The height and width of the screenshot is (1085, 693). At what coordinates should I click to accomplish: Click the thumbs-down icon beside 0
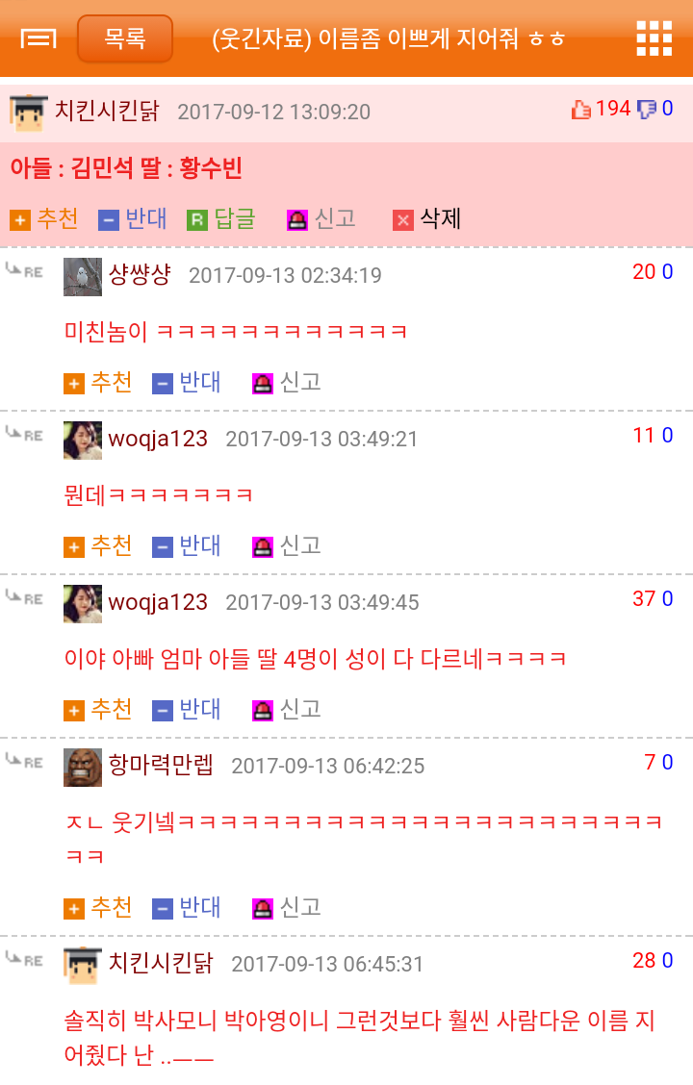(647, 110)
